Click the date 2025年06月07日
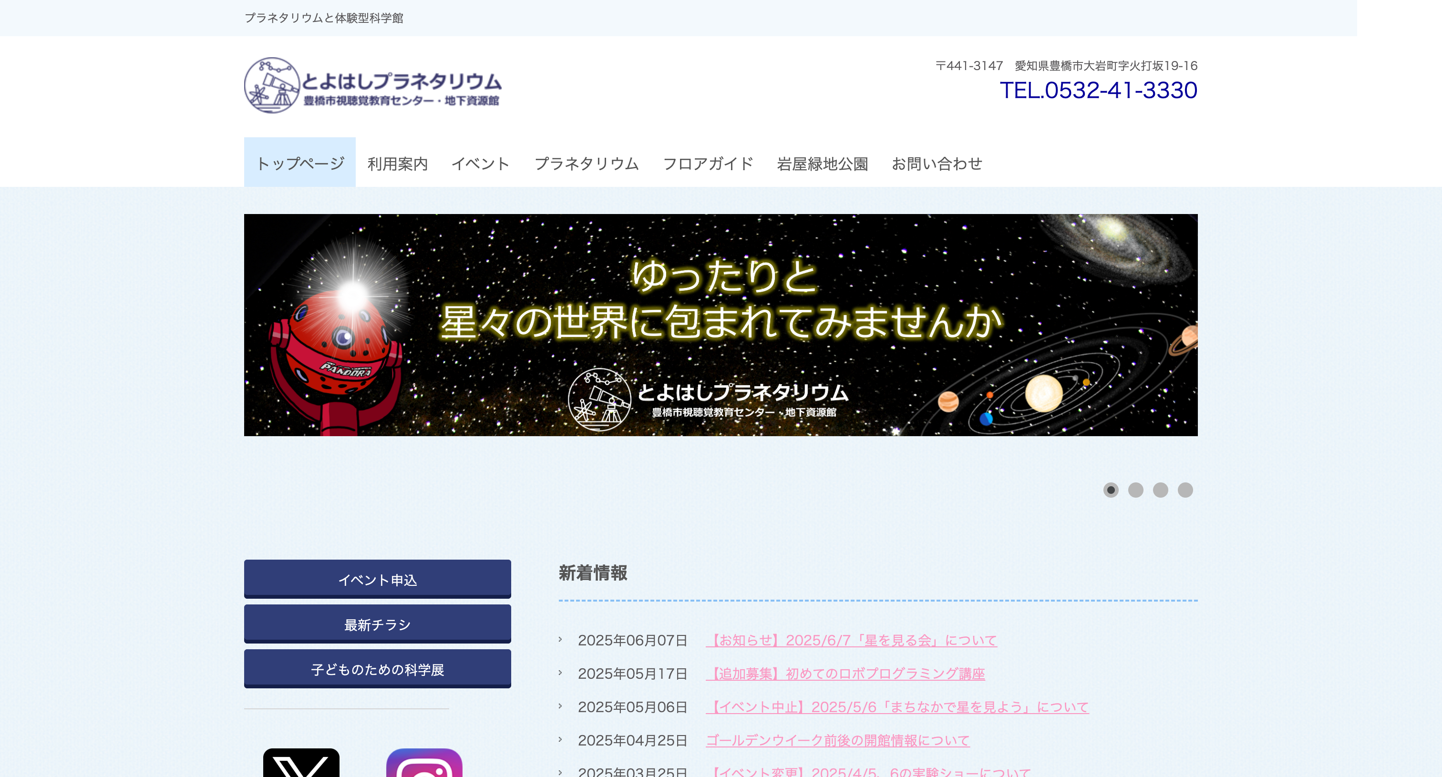Screen dimensions: 1442x777 click(633, 641)
